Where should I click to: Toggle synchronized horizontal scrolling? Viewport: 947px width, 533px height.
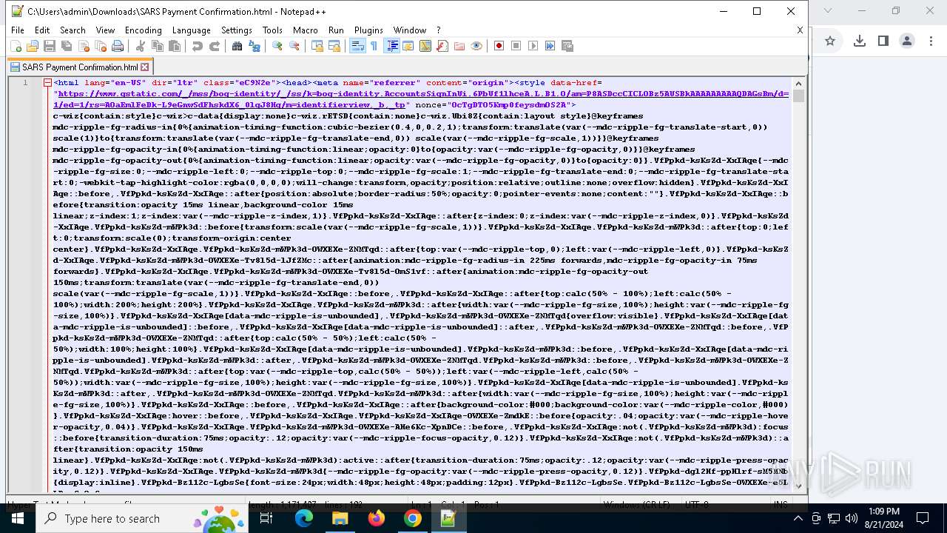(334, 46)
